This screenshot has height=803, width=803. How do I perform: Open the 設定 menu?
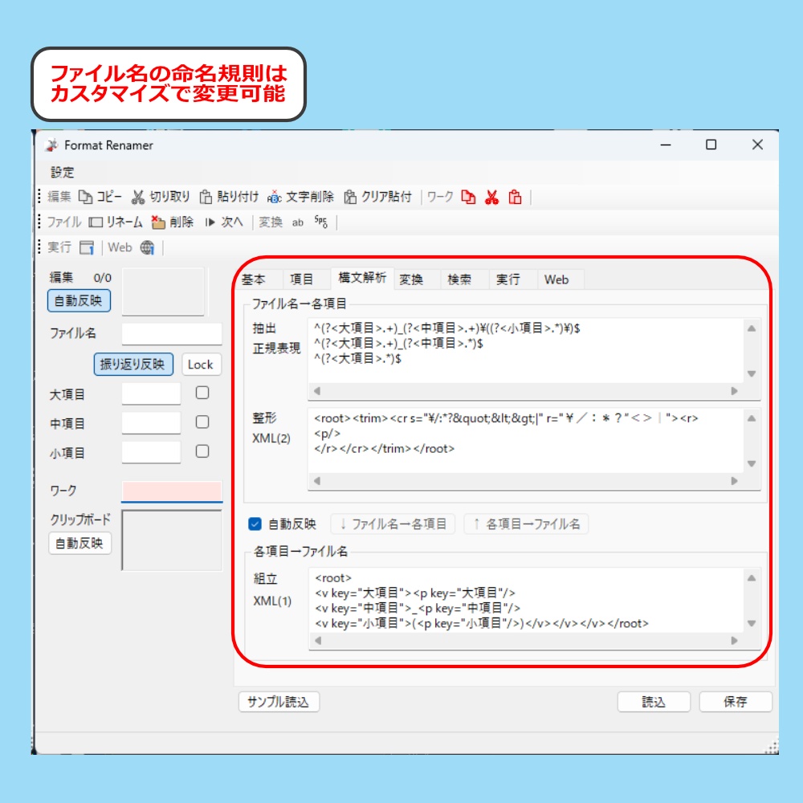coord(64,172)
